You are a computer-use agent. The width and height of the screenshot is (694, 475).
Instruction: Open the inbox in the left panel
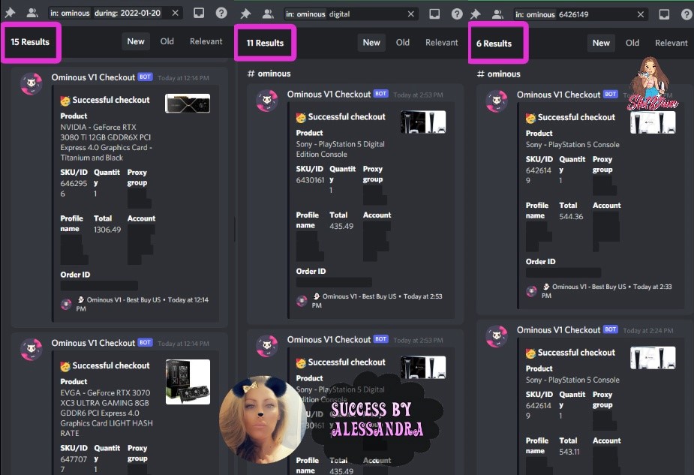pyautogui.click(x=199, y=13)
